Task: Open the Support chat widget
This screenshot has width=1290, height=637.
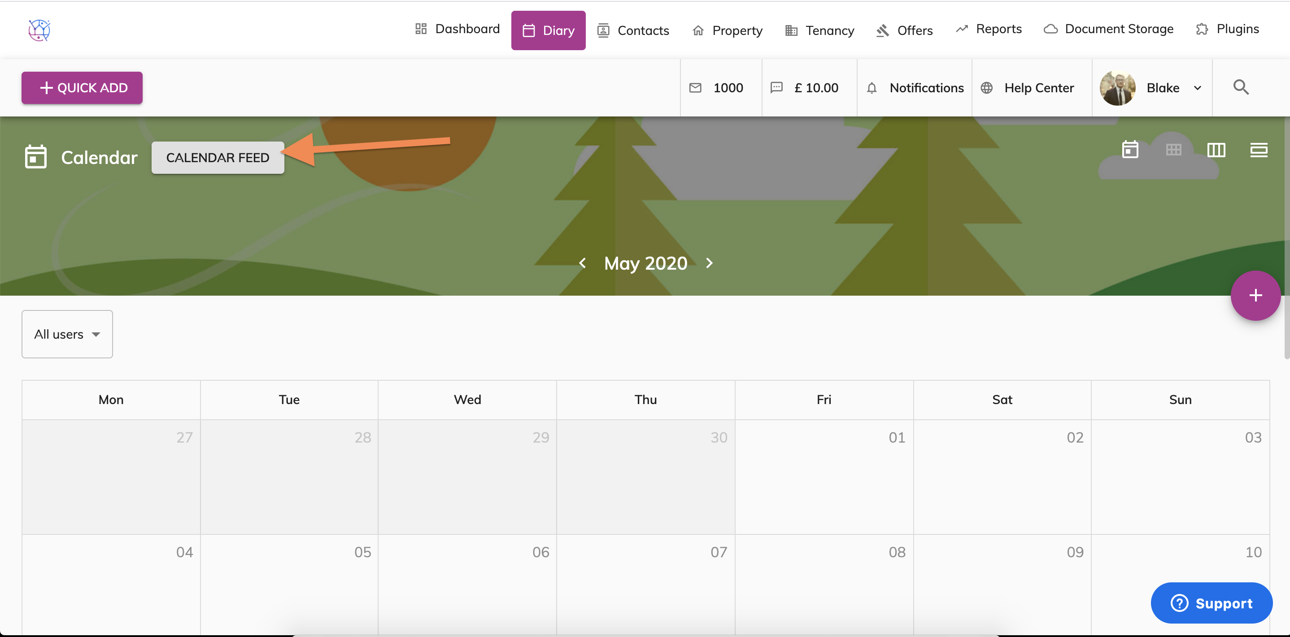Action: coord(1211,603)
